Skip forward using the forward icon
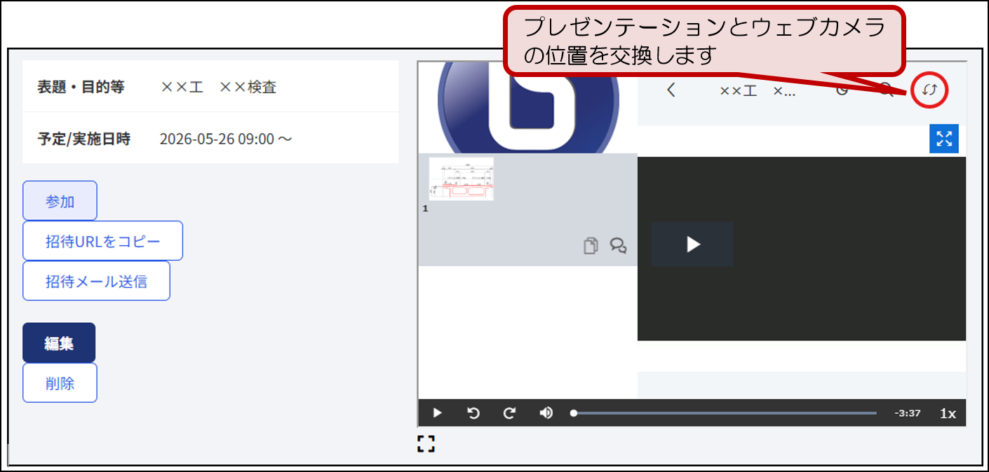 pos(510,413)
